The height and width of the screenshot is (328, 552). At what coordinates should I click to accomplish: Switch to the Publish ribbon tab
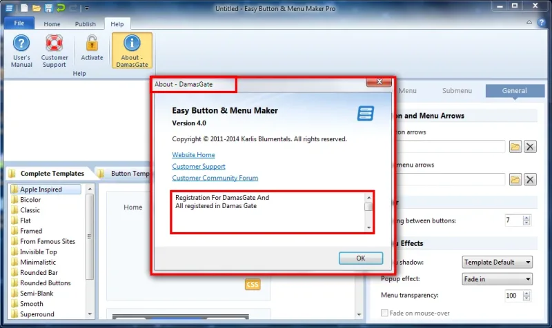click(x=85, y=24)
